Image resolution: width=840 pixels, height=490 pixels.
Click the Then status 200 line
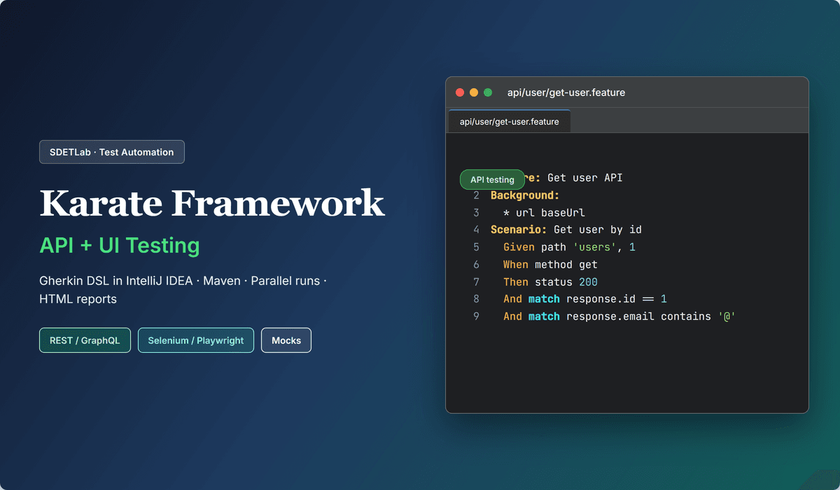(550, 282)
